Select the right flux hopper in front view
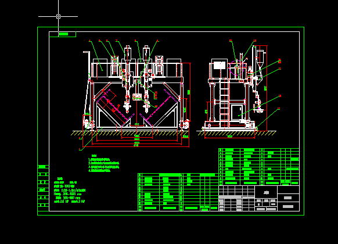The width and height of the screenshot is (338, 244). pos(146,54)
